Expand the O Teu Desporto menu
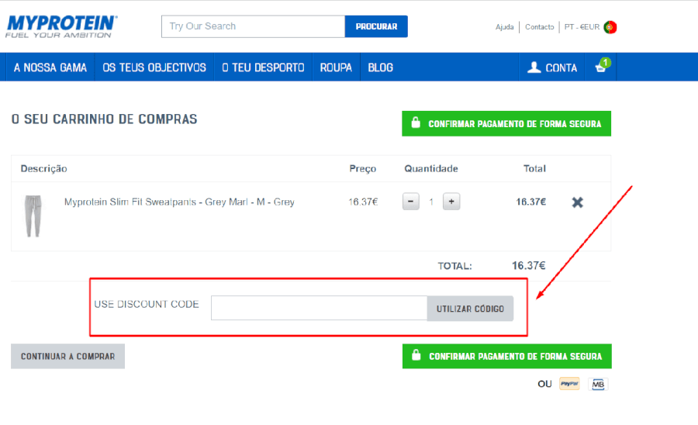The height and width of the screenshot is (425, 698). 263,67
